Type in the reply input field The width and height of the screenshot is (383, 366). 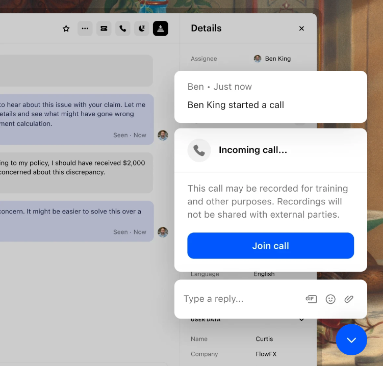(240, 299)
